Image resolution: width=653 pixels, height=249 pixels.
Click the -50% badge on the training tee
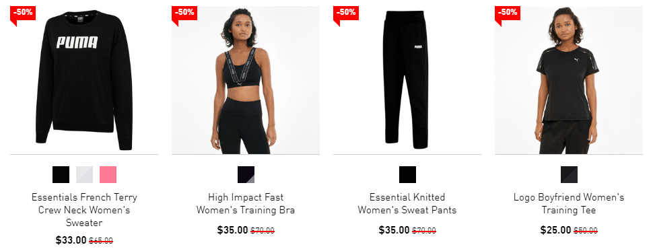point(508,13)
